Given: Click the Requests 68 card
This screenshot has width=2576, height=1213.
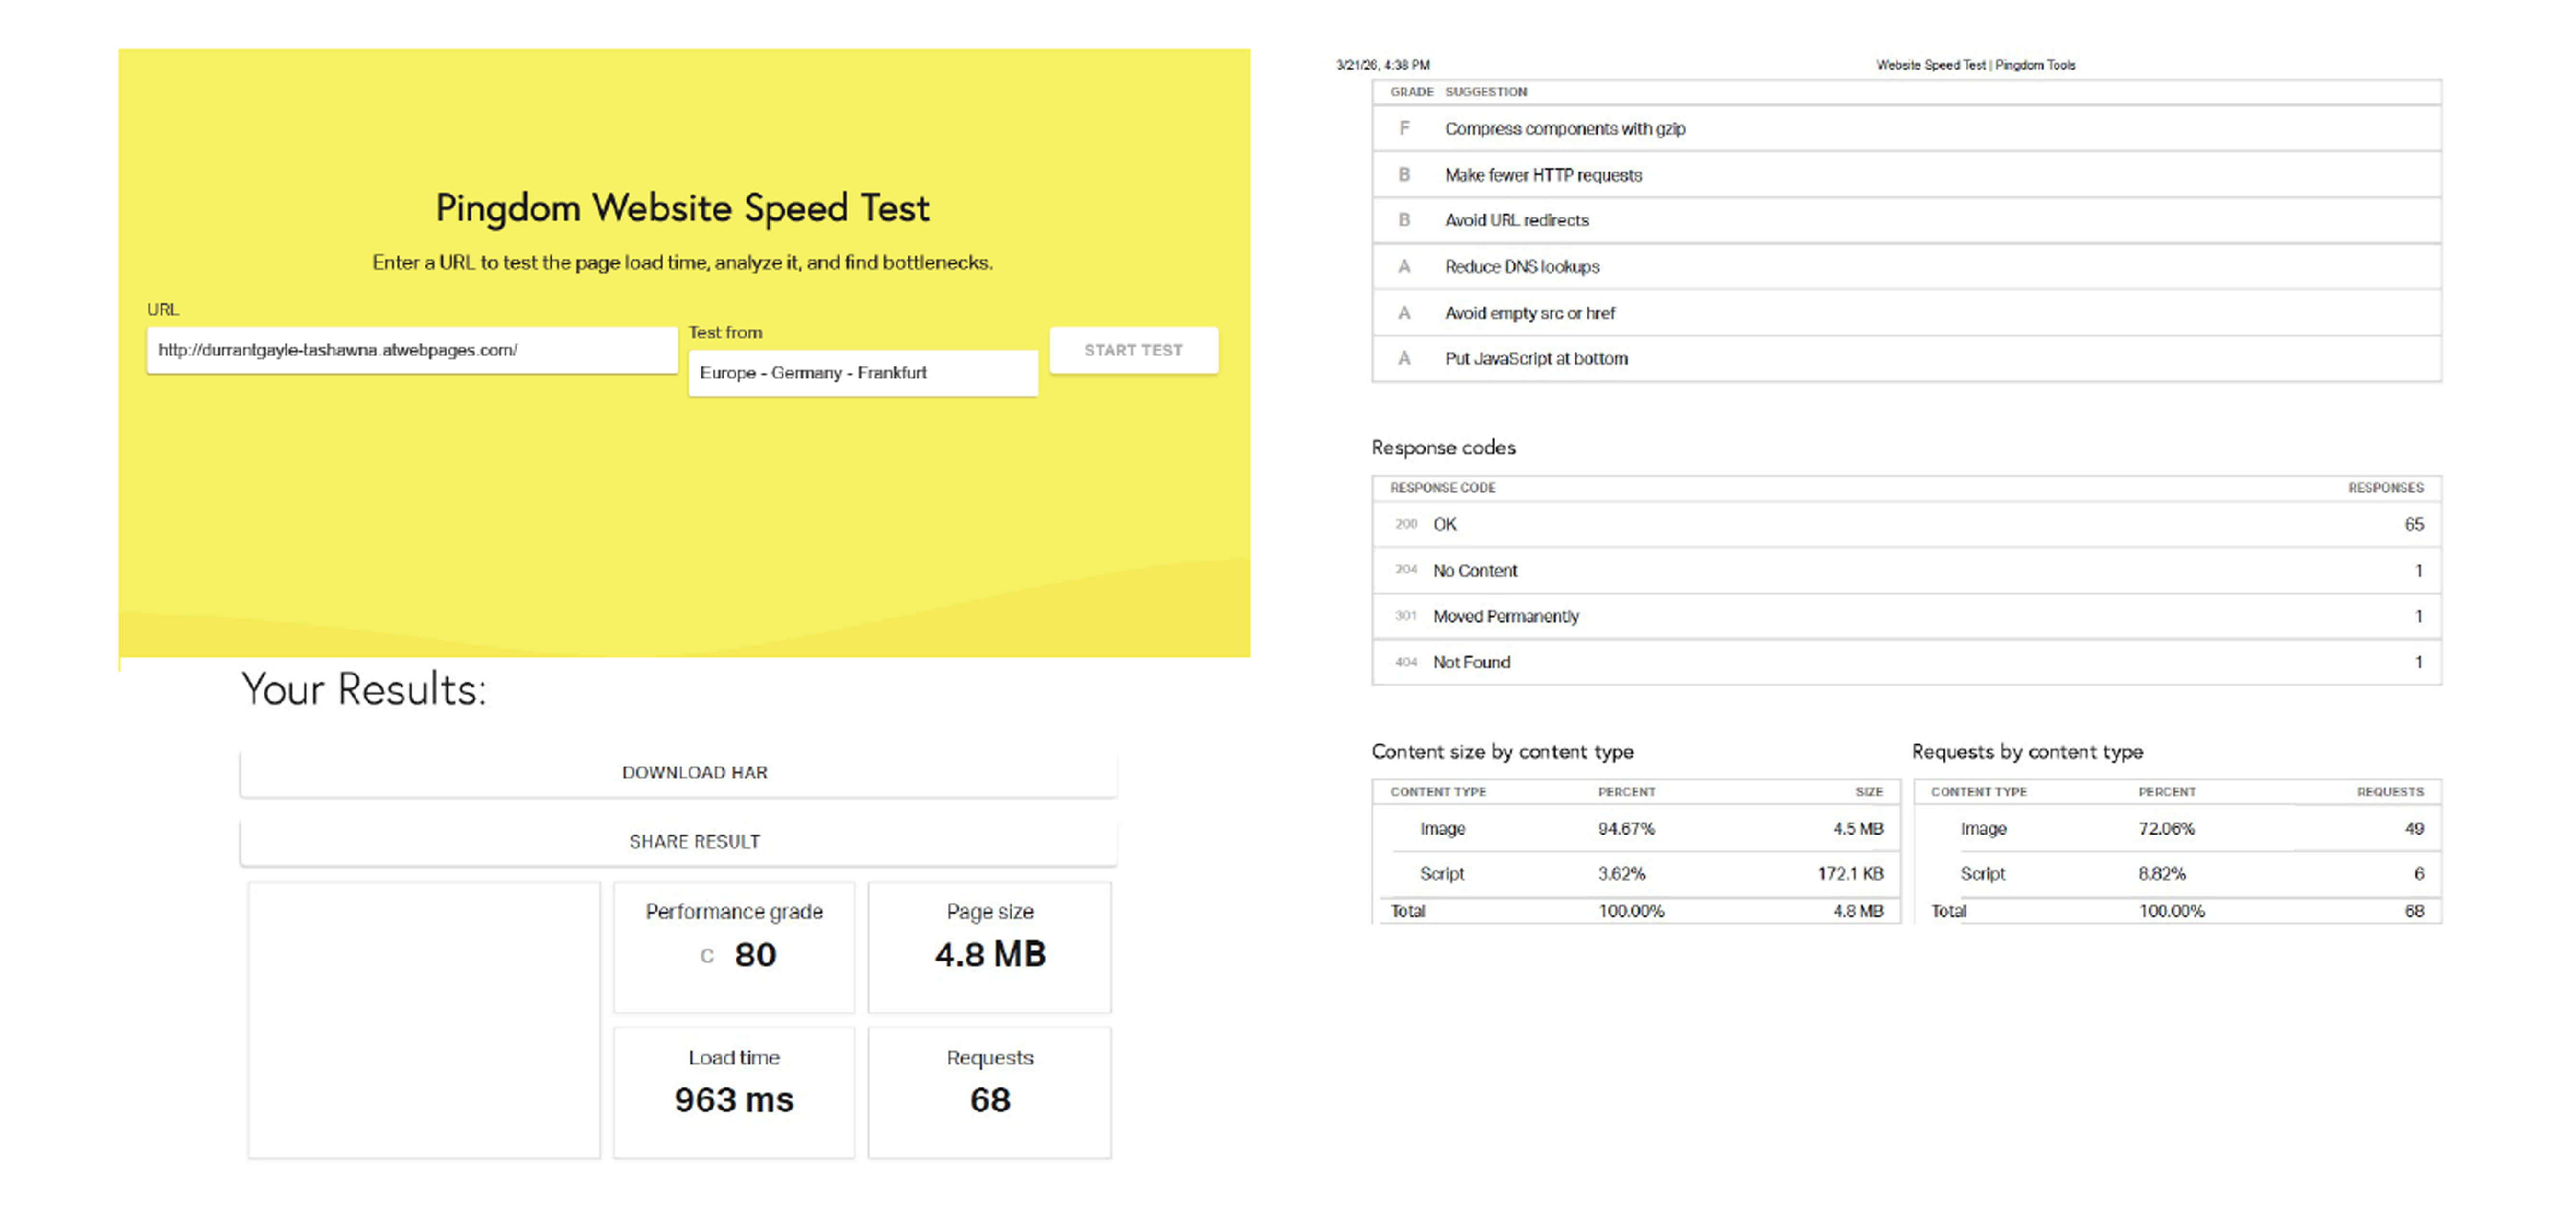Looking at the screenshot, I should 990,1093.
